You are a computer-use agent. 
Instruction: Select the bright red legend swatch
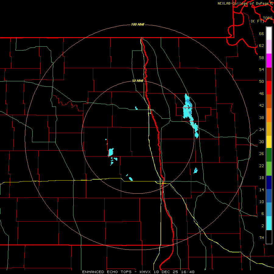(269, 88)
